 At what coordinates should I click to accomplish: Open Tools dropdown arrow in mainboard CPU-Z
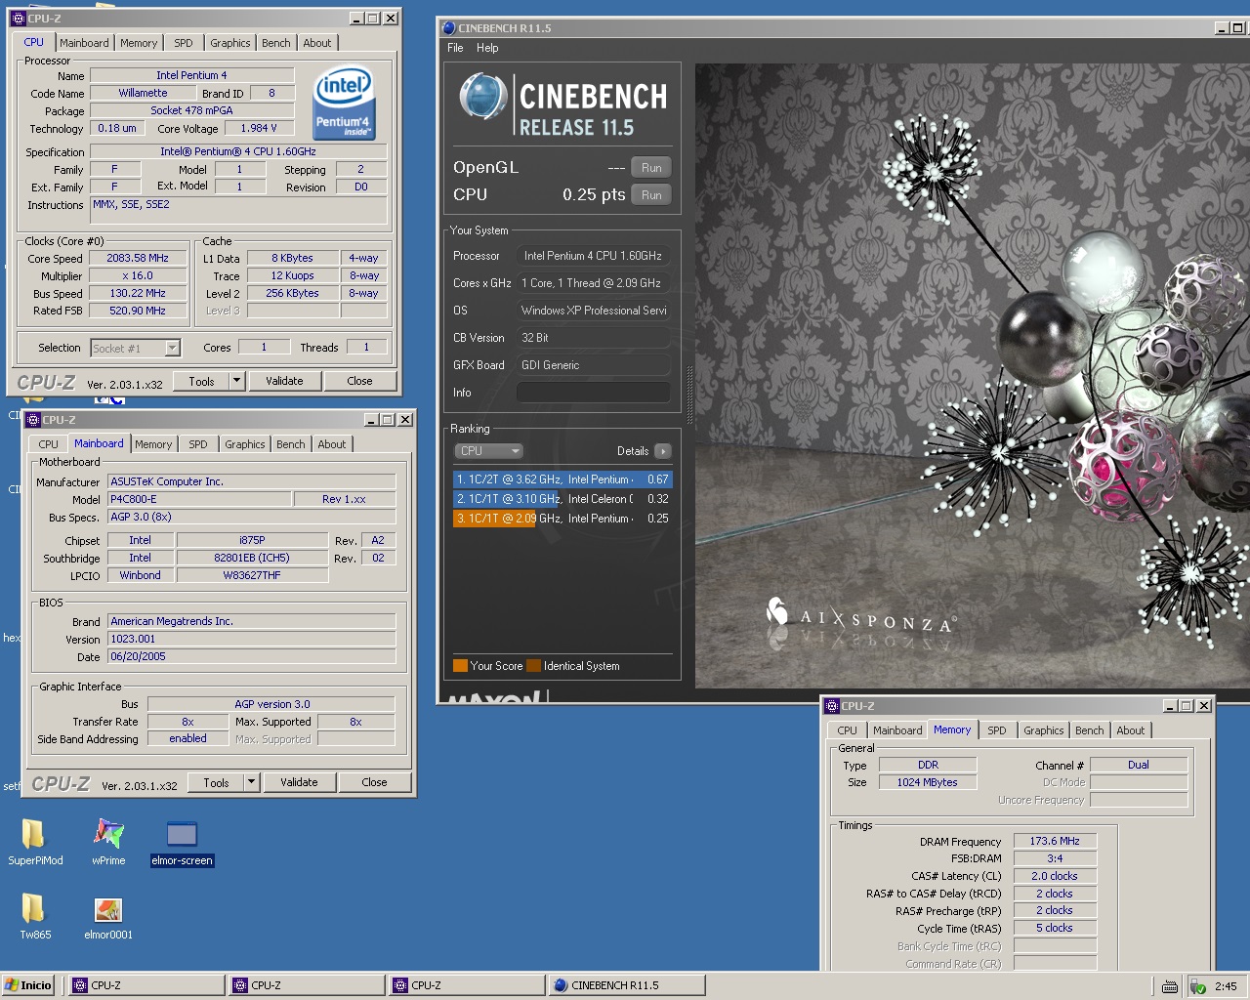tap(251, 782)
